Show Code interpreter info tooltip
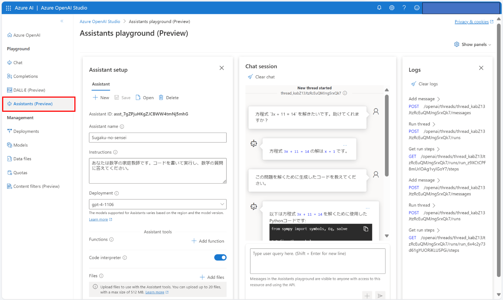Viewport: 503px width, 300px height. click(x=125, y=258)
